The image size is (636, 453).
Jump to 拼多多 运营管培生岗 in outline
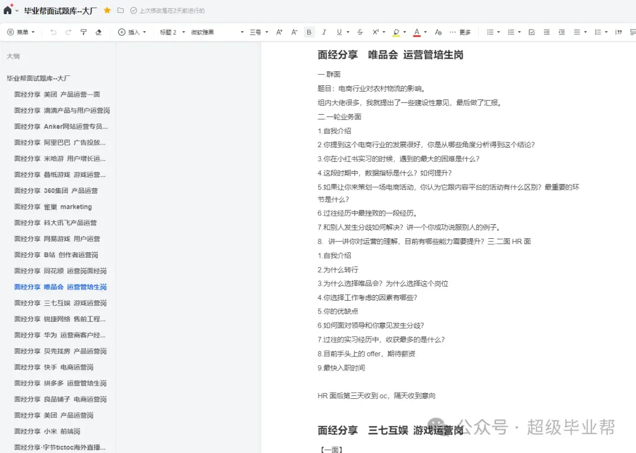pyautogui.click(x=61, y=383)
